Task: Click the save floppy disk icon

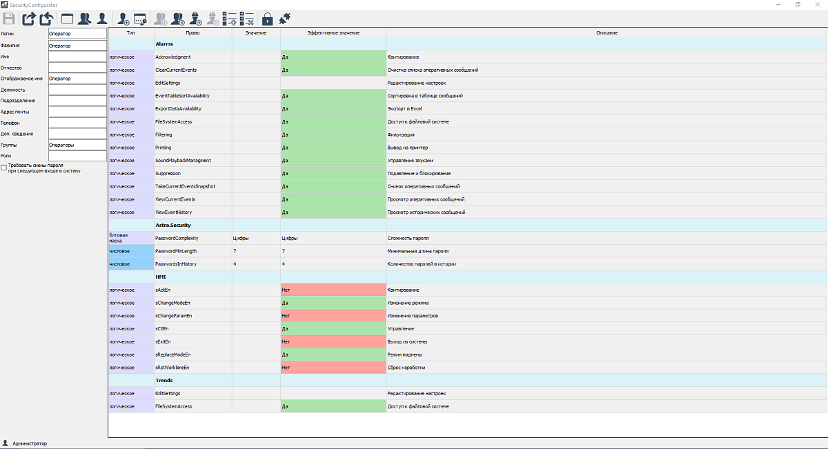Action: 9,19
